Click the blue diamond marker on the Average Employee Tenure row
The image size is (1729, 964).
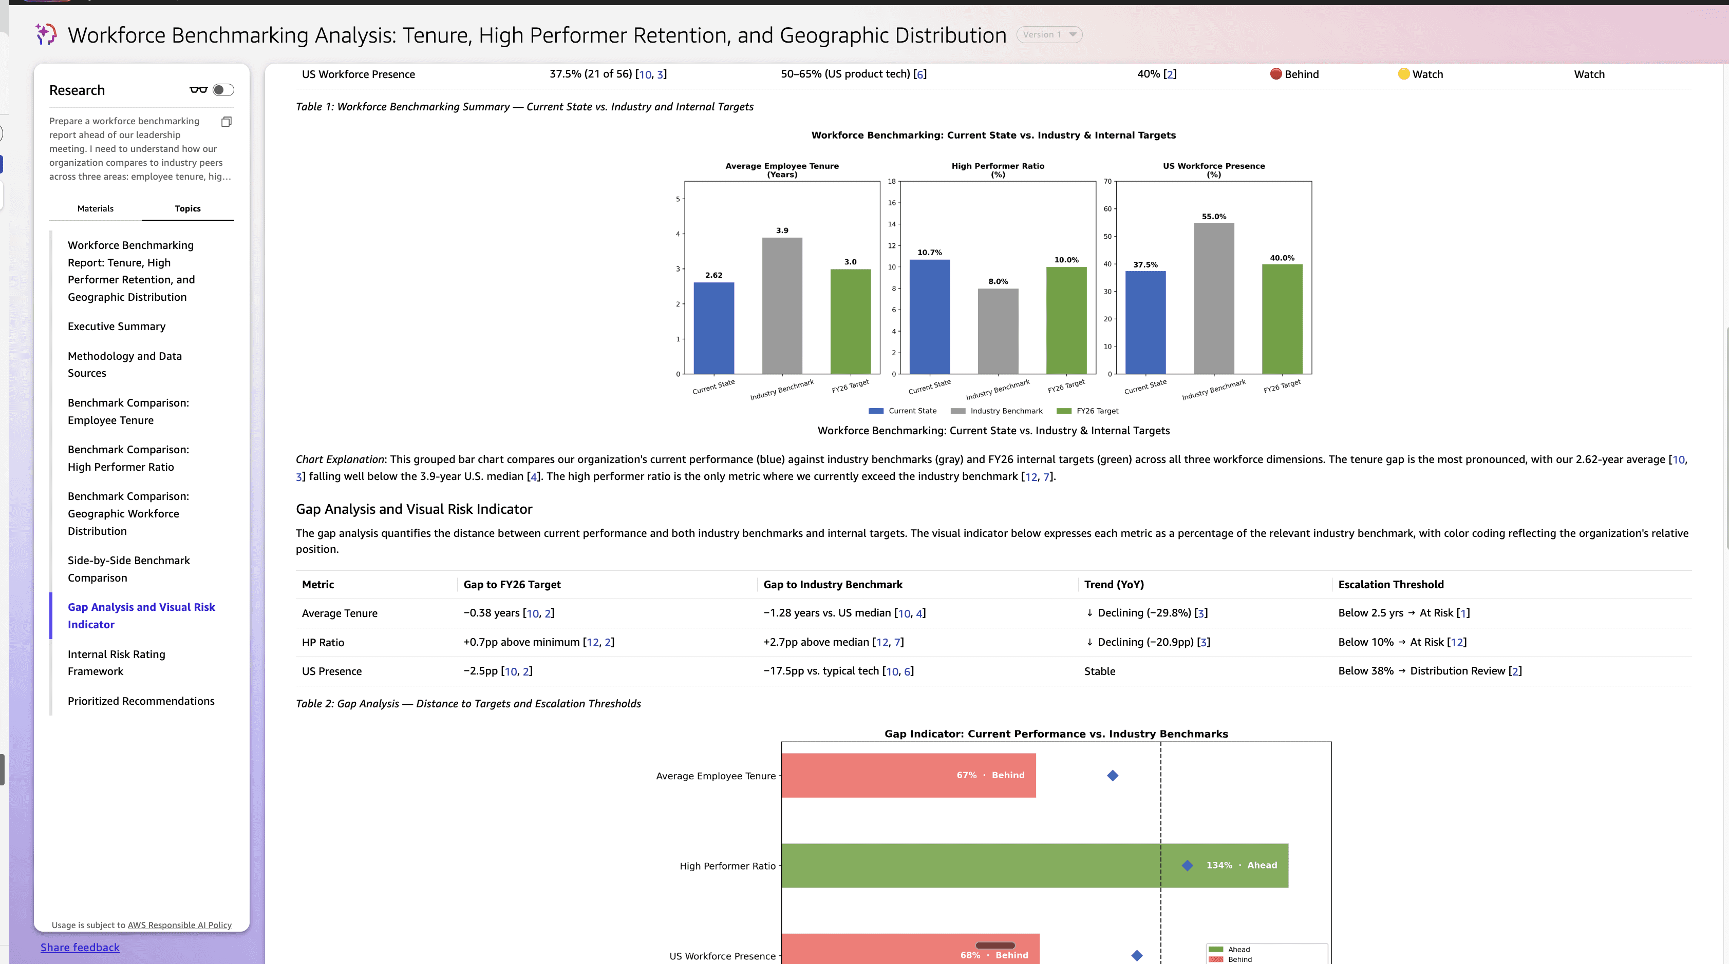point(1112,776)
